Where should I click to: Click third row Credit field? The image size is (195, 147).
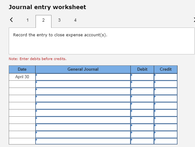coord(166,91)
